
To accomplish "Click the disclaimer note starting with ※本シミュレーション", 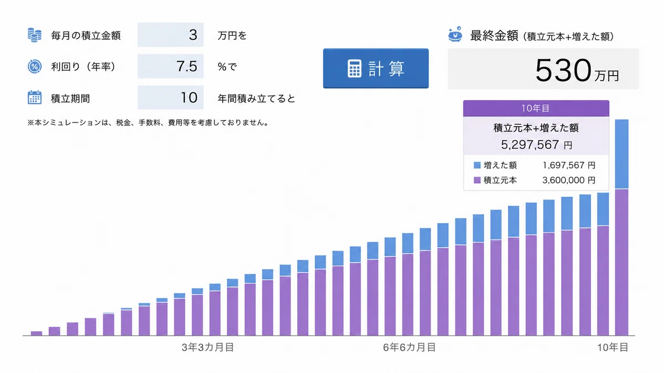I will click(148, 123).
